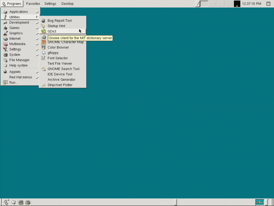
Task: Click the Utilities tool icon
Action: [x=5, y=17]
